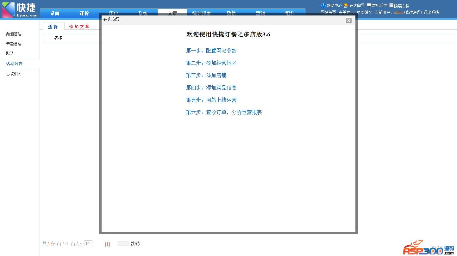This screenshot has height=256, width=457.
Task: Open step one: 配置网站参数
Action: (211, 51)
